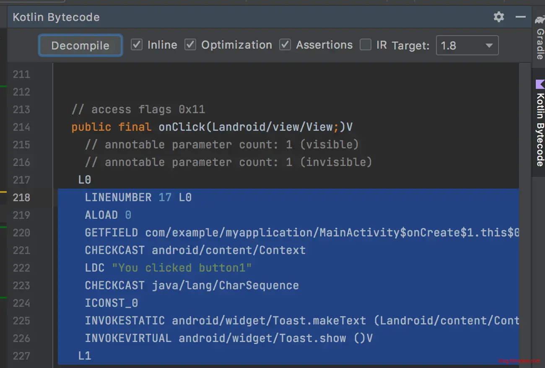The width and height of the screenshot is (545, 368).
Task: Click the "You clicked button1" string literal
Action: tap(182, 268)
